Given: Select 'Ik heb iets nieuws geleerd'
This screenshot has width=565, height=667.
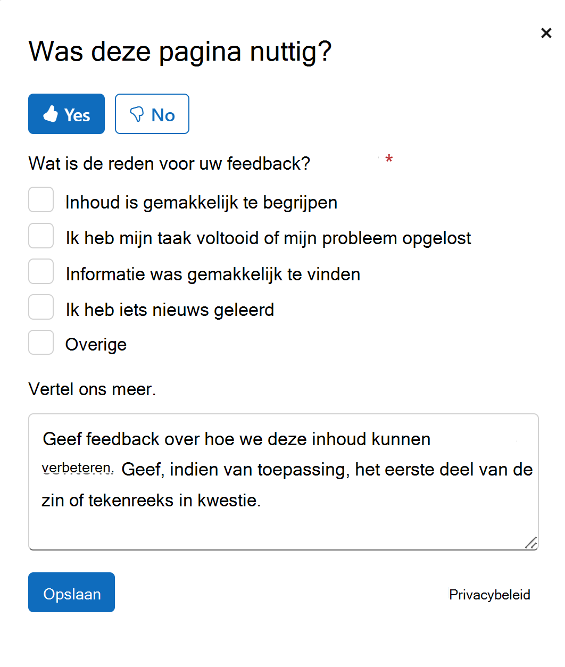Looking at the screenshot, I should pyautogui.click(x=40, y=306).
